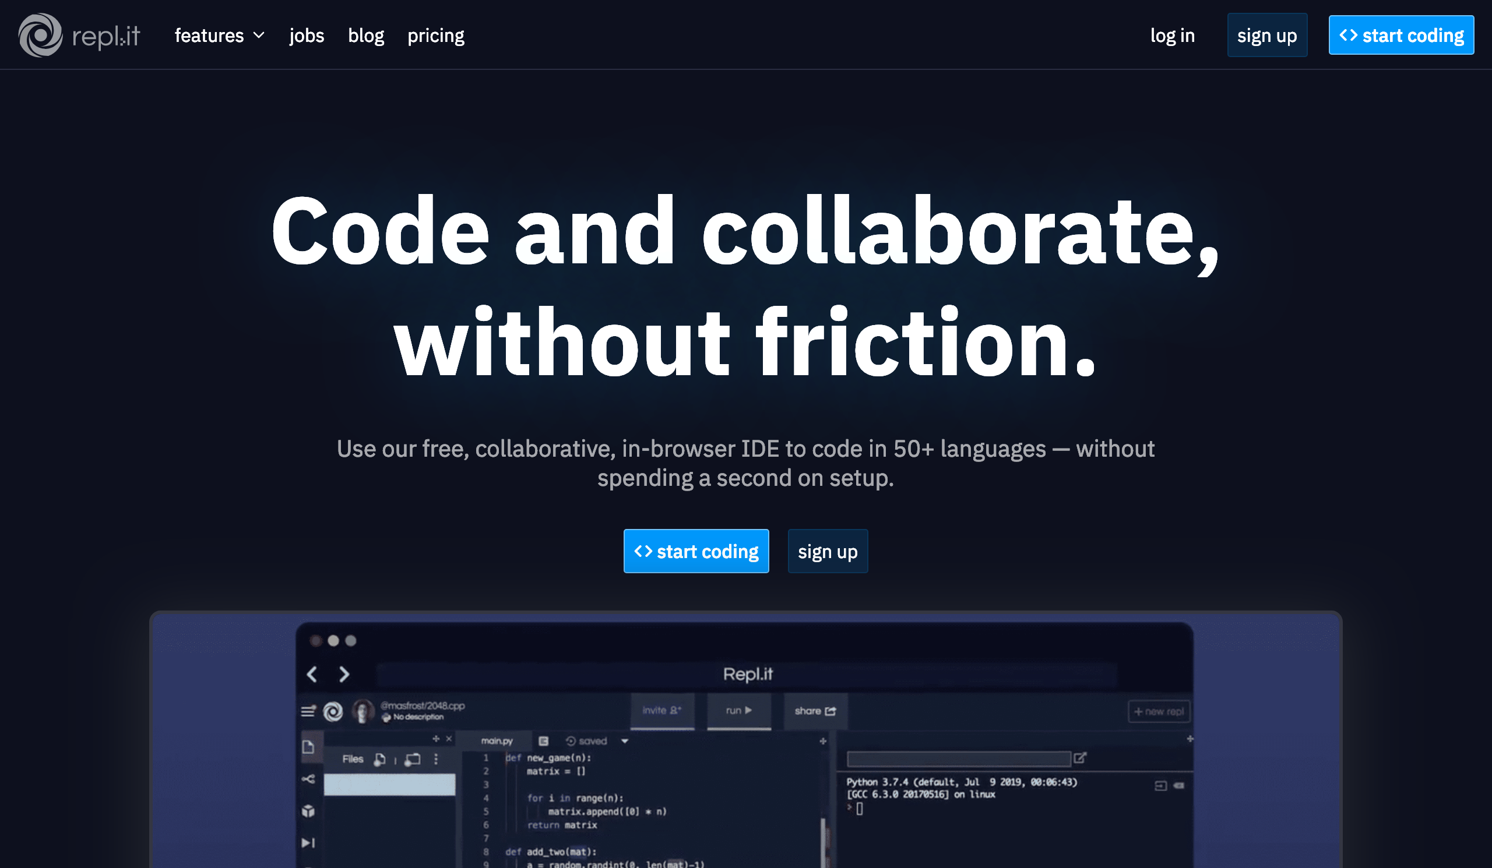Screen dimensions: 1492x868
Task: Click the log in link
Action: coord(1171,36)
